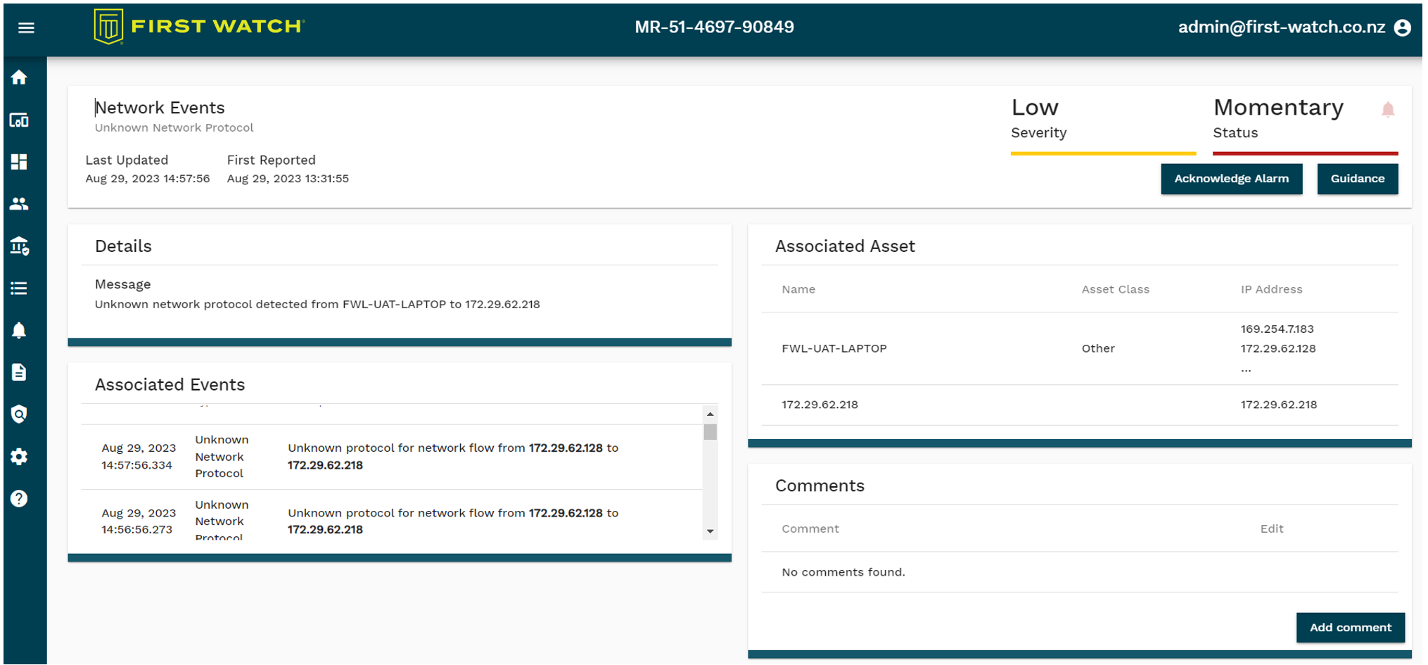
Task: Open the Guidance button
Action: click(x=1357, y=179)
